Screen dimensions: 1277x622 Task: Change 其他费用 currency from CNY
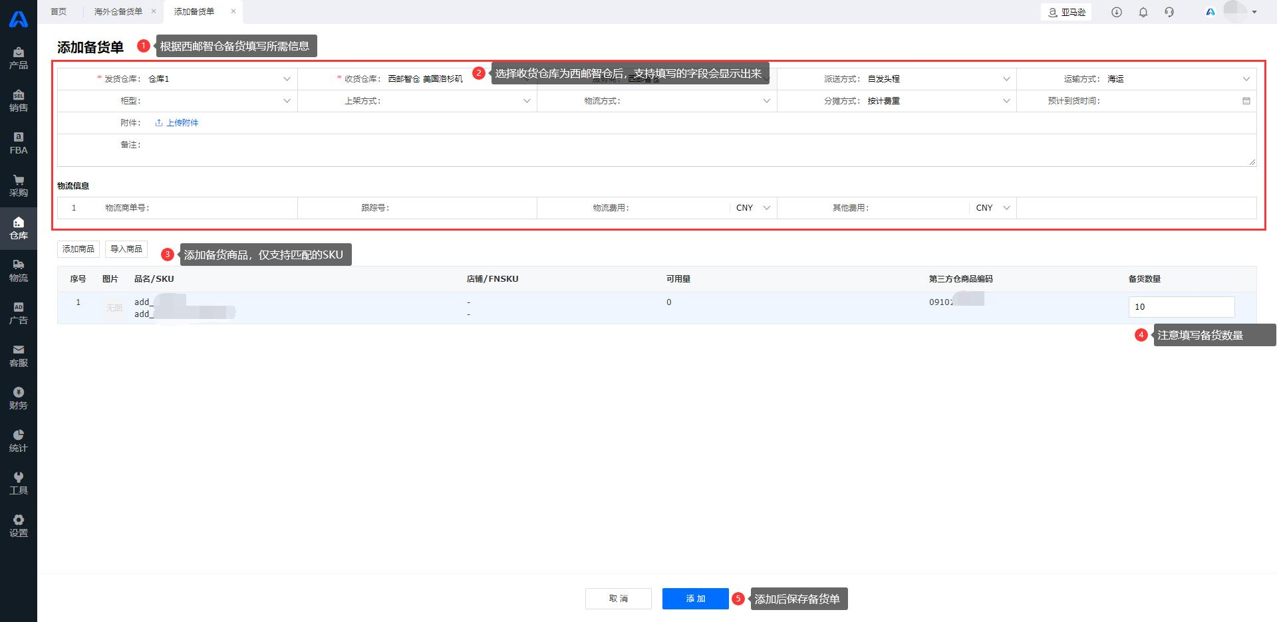992,208
